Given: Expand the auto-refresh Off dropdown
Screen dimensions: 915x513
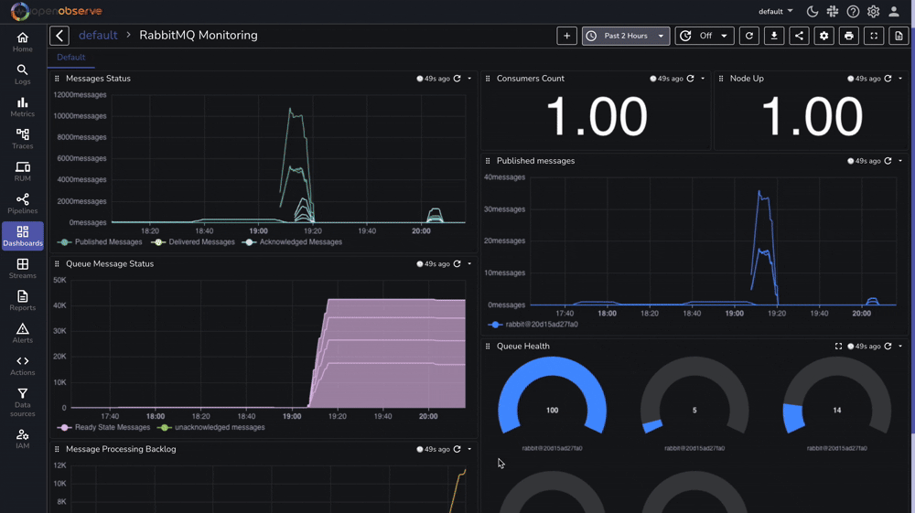Looking at the screenshot, I should pos(704,36).
